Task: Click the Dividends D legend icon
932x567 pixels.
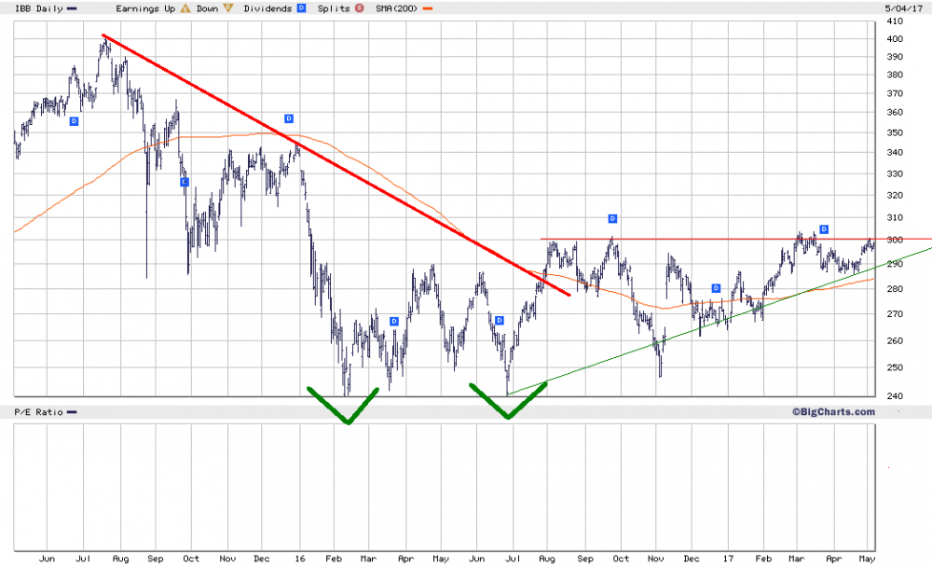Action: [x=301, y=8]
